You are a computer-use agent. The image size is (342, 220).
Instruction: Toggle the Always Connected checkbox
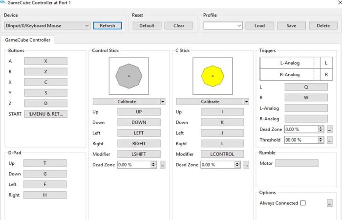tap(303, 203)
